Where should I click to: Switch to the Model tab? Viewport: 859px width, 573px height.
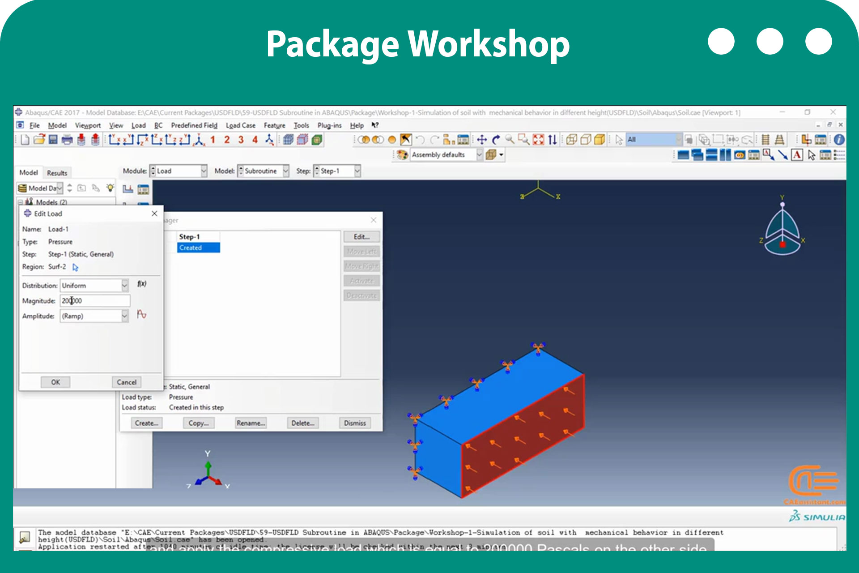[29, 173]
